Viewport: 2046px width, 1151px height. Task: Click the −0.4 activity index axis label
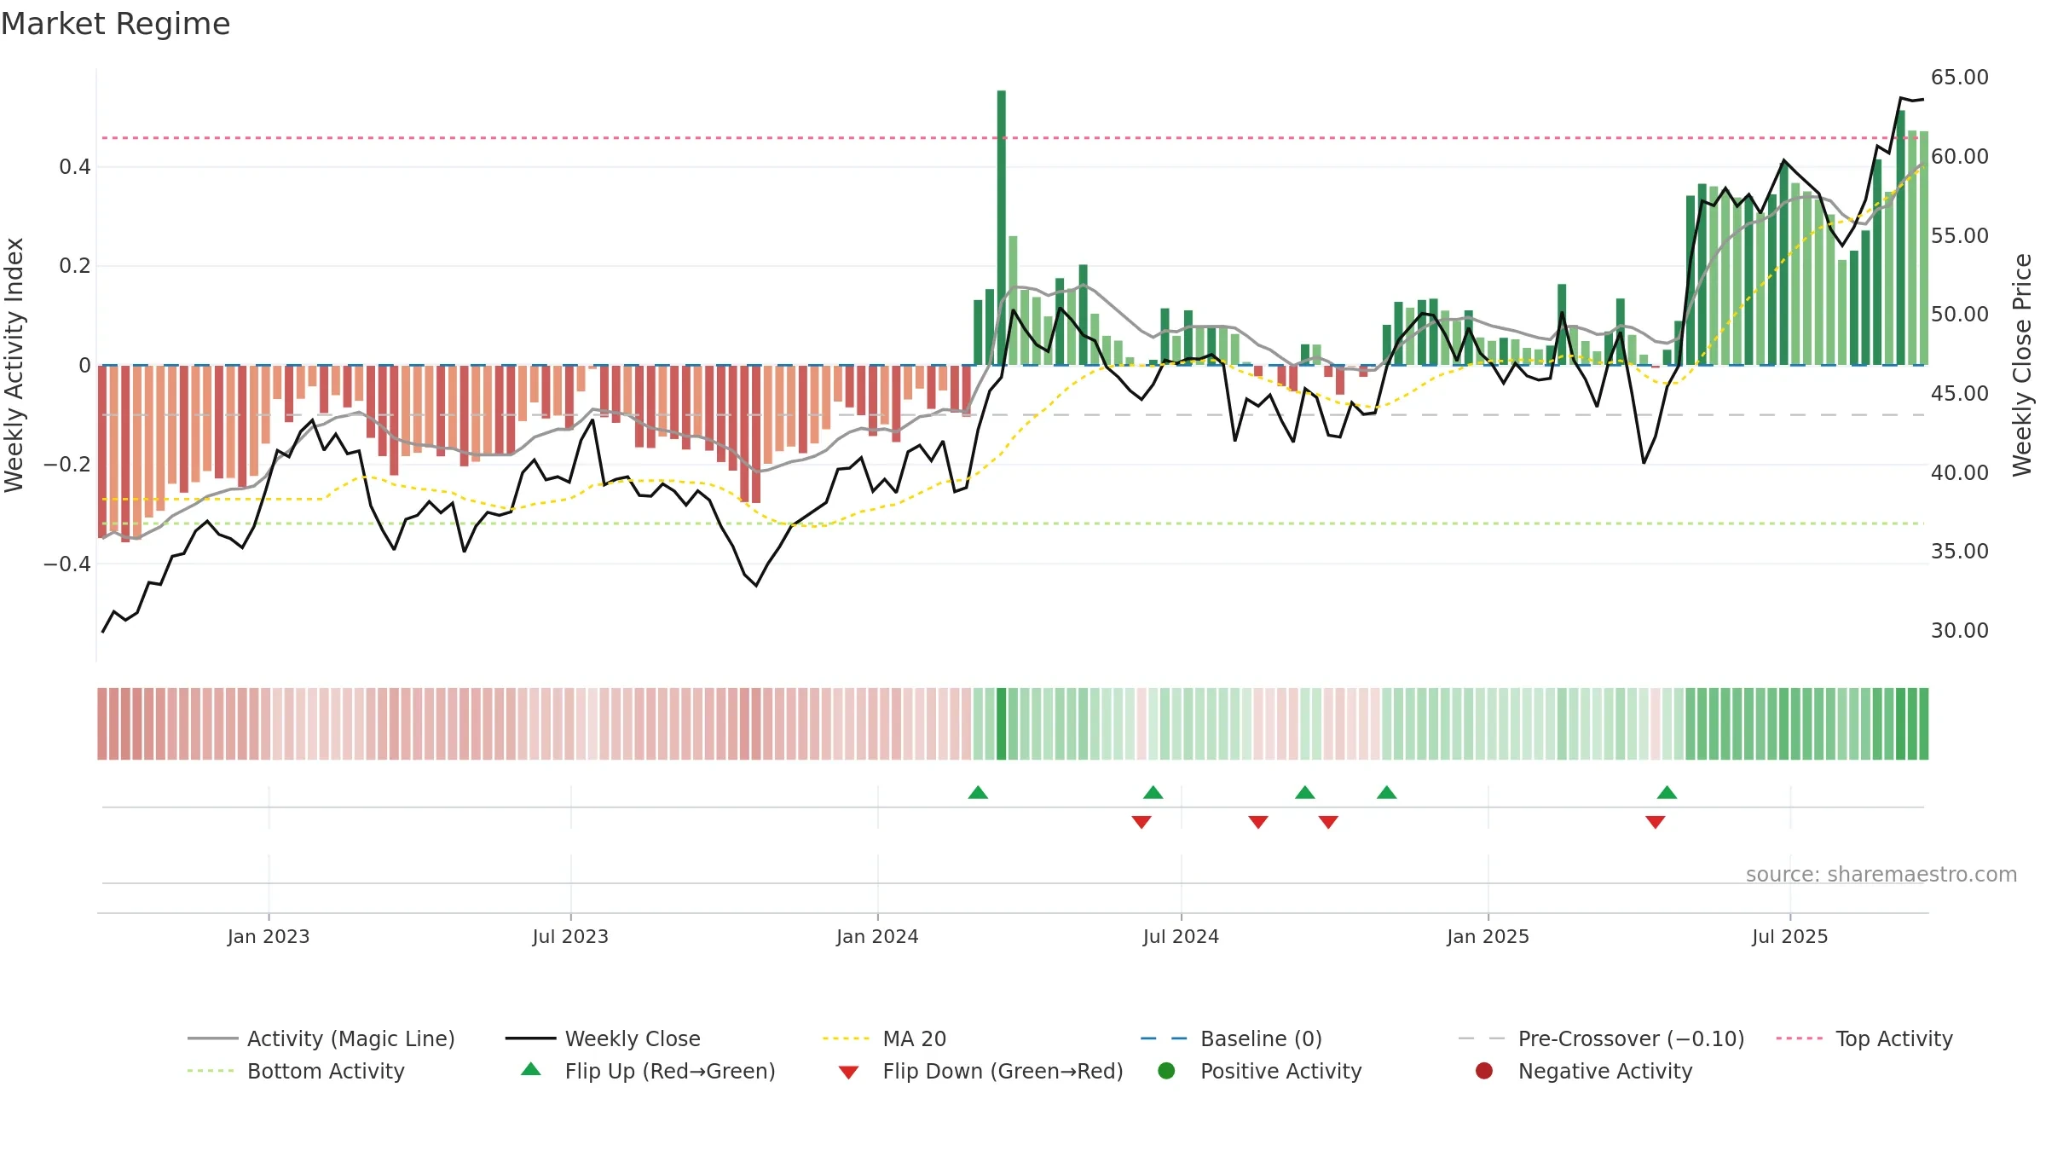pyautogui.click(x=67, y=564)
